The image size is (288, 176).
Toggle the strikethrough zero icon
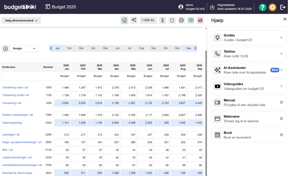(x=162, y=20)
